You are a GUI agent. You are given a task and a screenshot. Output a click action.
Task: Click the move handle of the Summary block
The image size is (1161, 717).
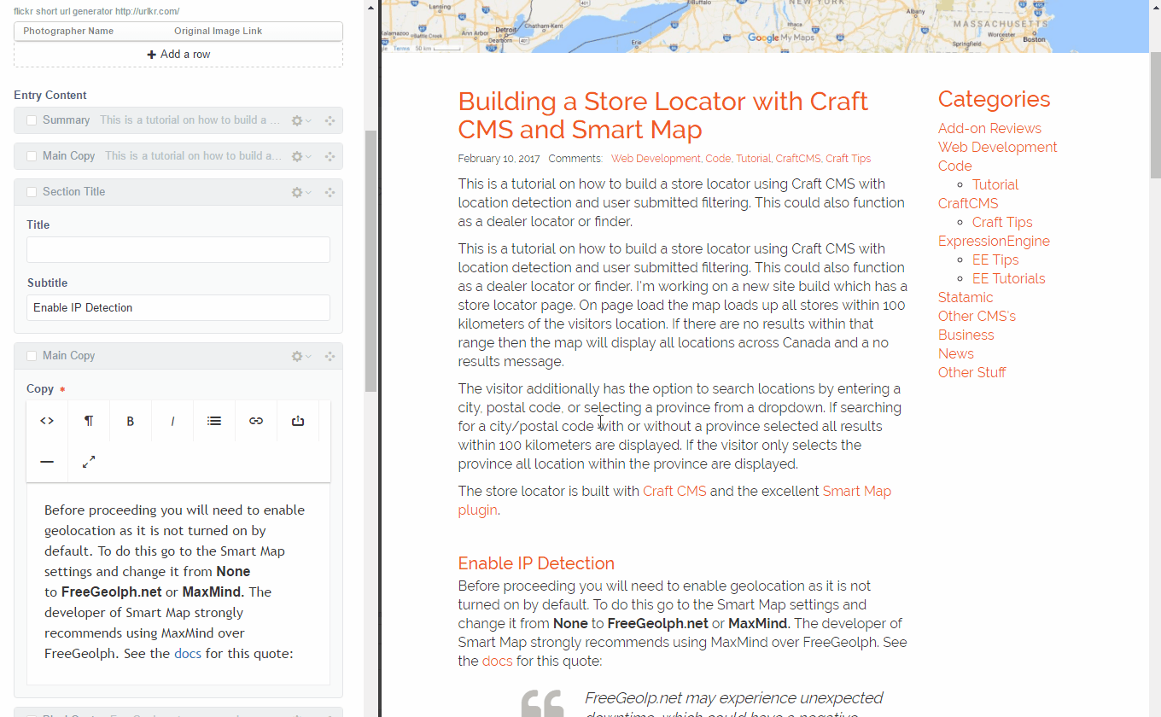330,121
